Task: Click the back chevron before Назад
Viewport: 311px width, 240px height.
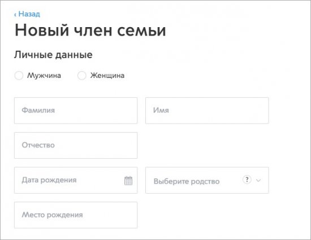Action: (15, 15)
